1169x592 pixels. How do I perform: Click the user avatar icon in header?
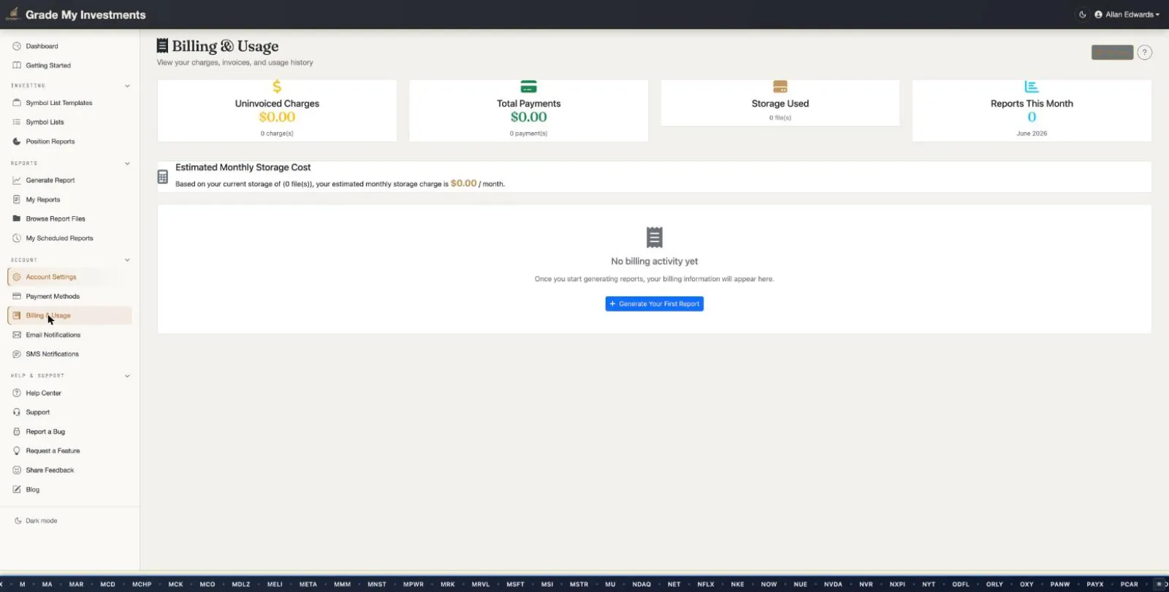click(1098, 15)
